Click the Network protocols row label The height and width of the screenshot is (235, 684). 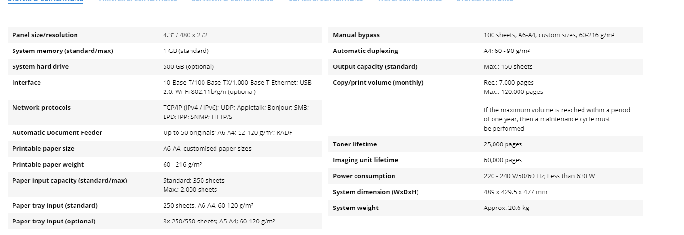point(41,108)
